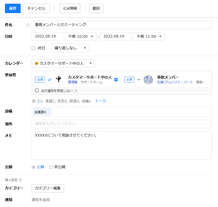Image resolution: width=218 pixels, height=207 pixels.
Task: Click the help icon next to 個人設定
Action: (x=20, y=180)
